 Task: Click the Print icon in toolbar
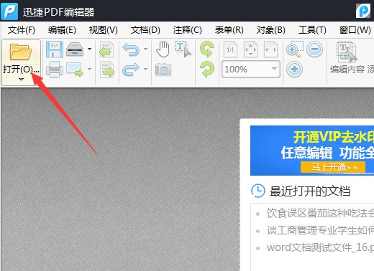click(55, 69)
